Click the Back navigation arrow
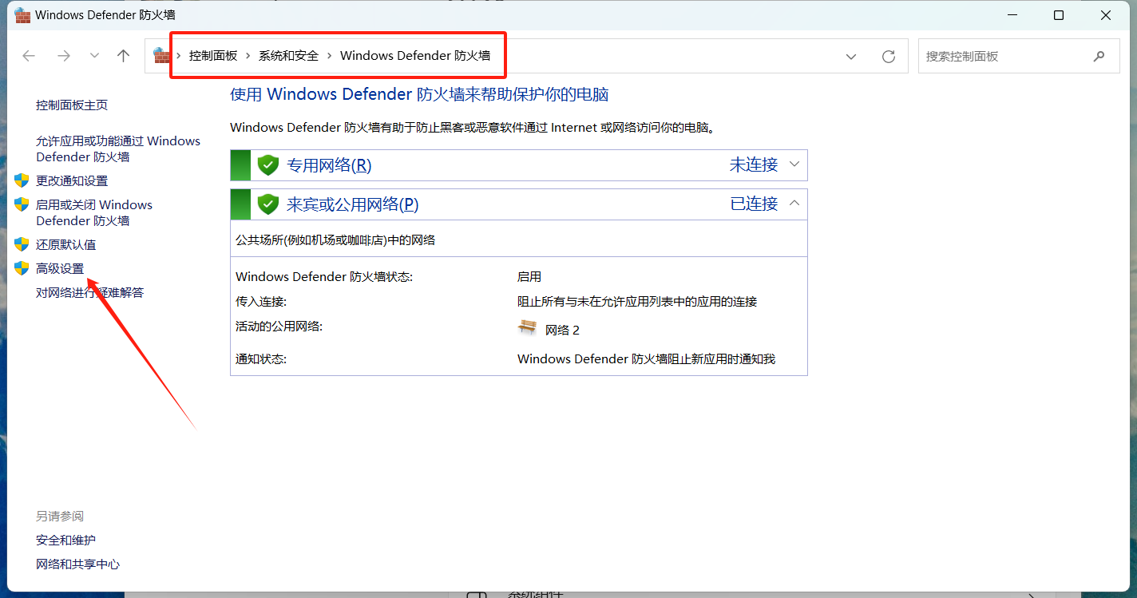The image size is (1137, 598). pos(29,56)
